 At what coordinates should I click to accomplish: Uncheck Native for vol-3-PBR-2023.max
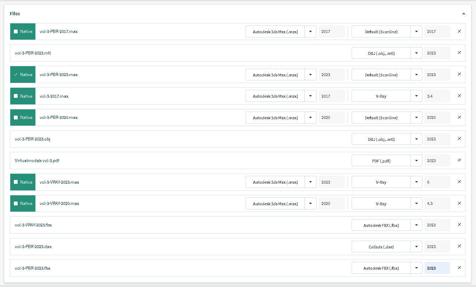pyautogui.click(x=16, y=75)
